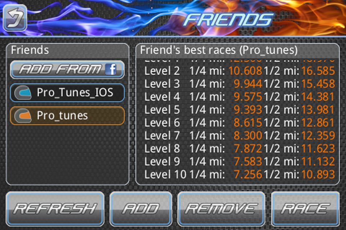Tap the back arrow icon
The width and height of the screenshot is (346, 230).
(x=15, y=18)
